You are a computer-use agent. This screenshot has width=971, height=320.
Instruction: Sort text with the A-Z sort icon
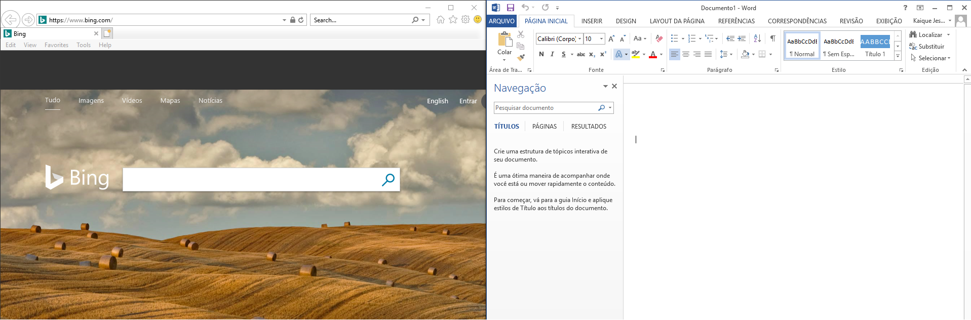coord(757,38)
